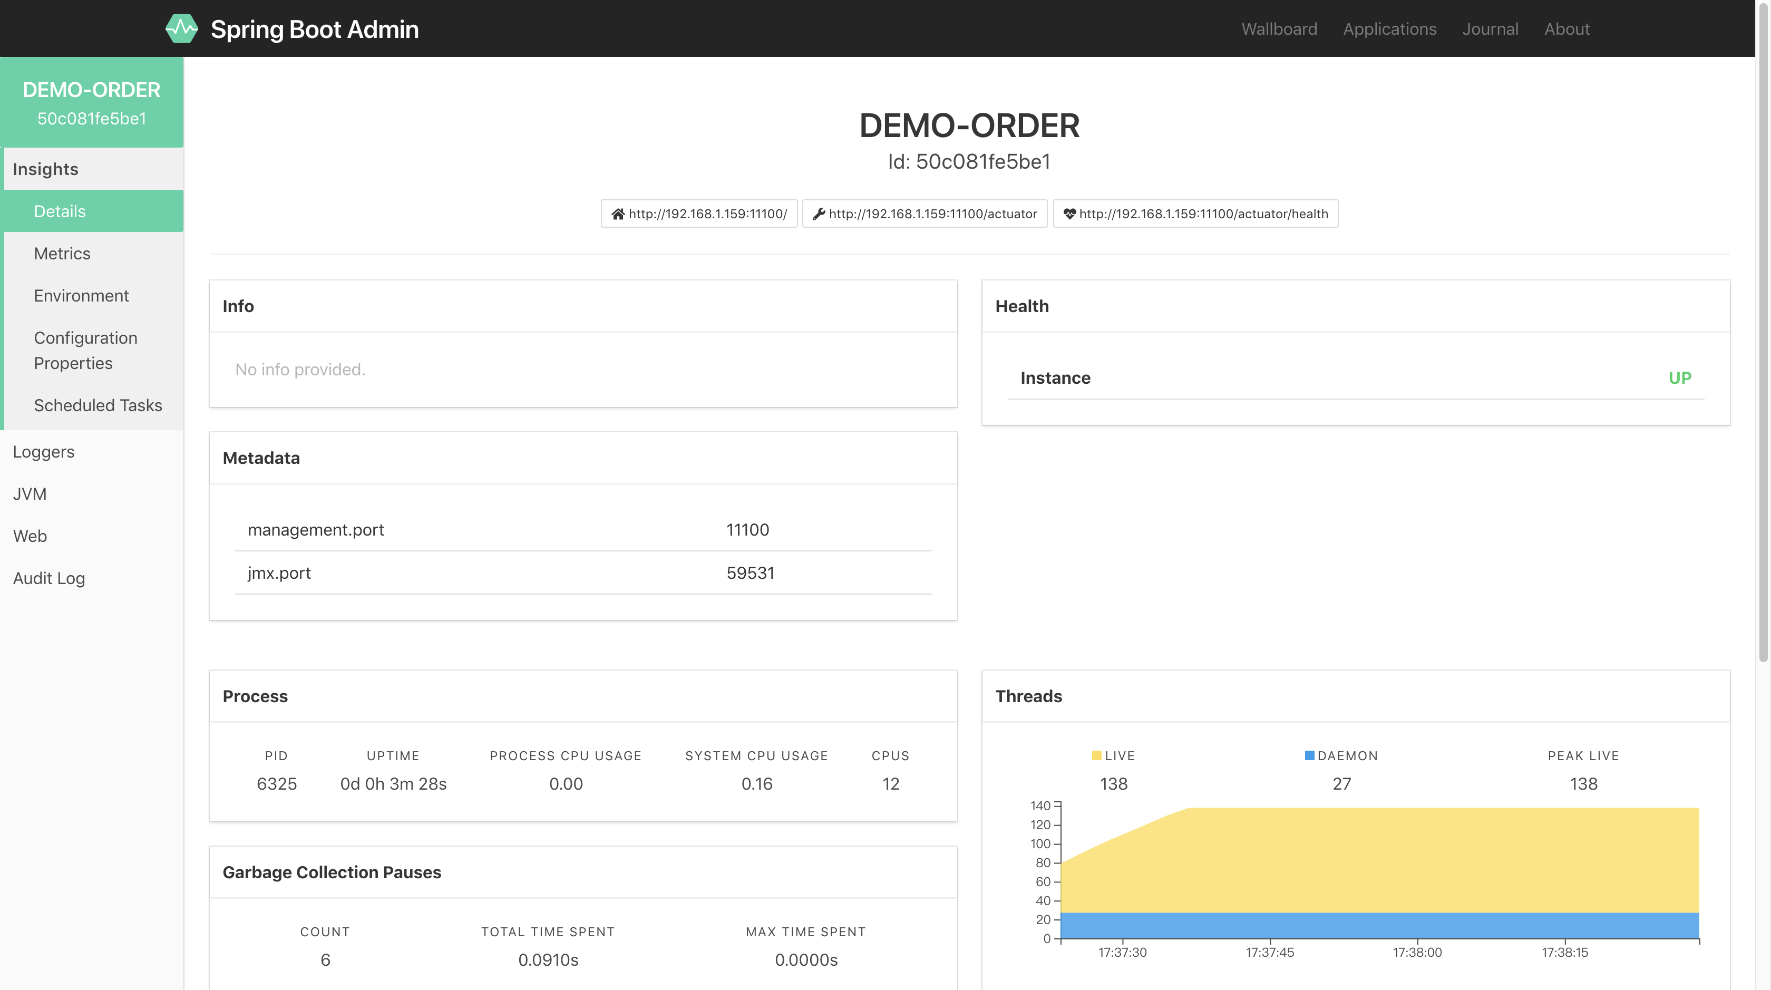Click the wrench icon on the actuator URL

pos(818,214)
